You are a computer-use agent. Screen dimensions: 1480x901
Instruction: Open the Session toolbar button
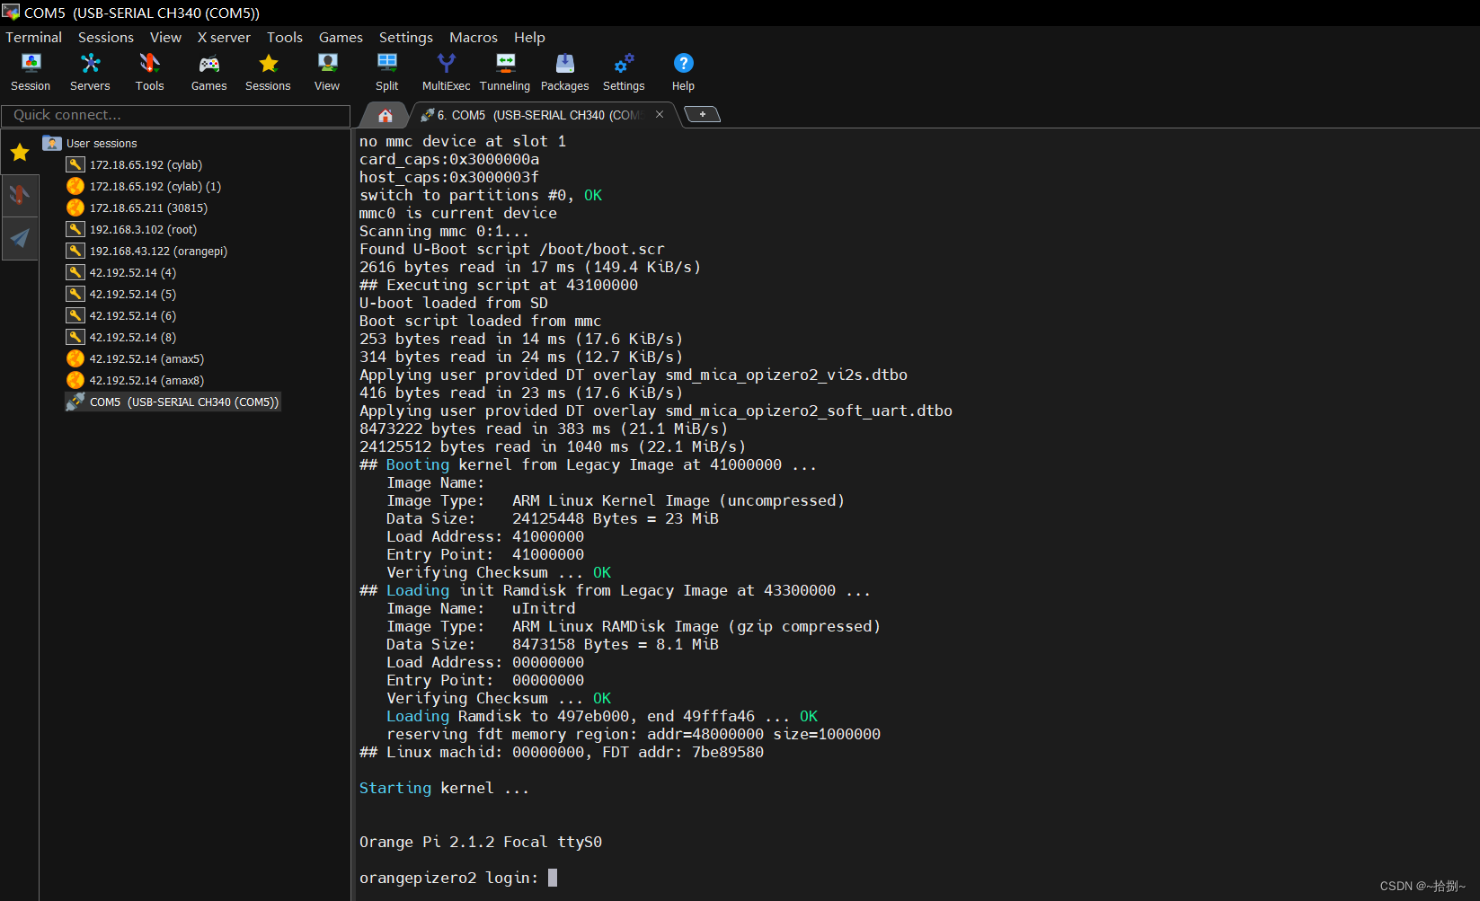(31, 72)
